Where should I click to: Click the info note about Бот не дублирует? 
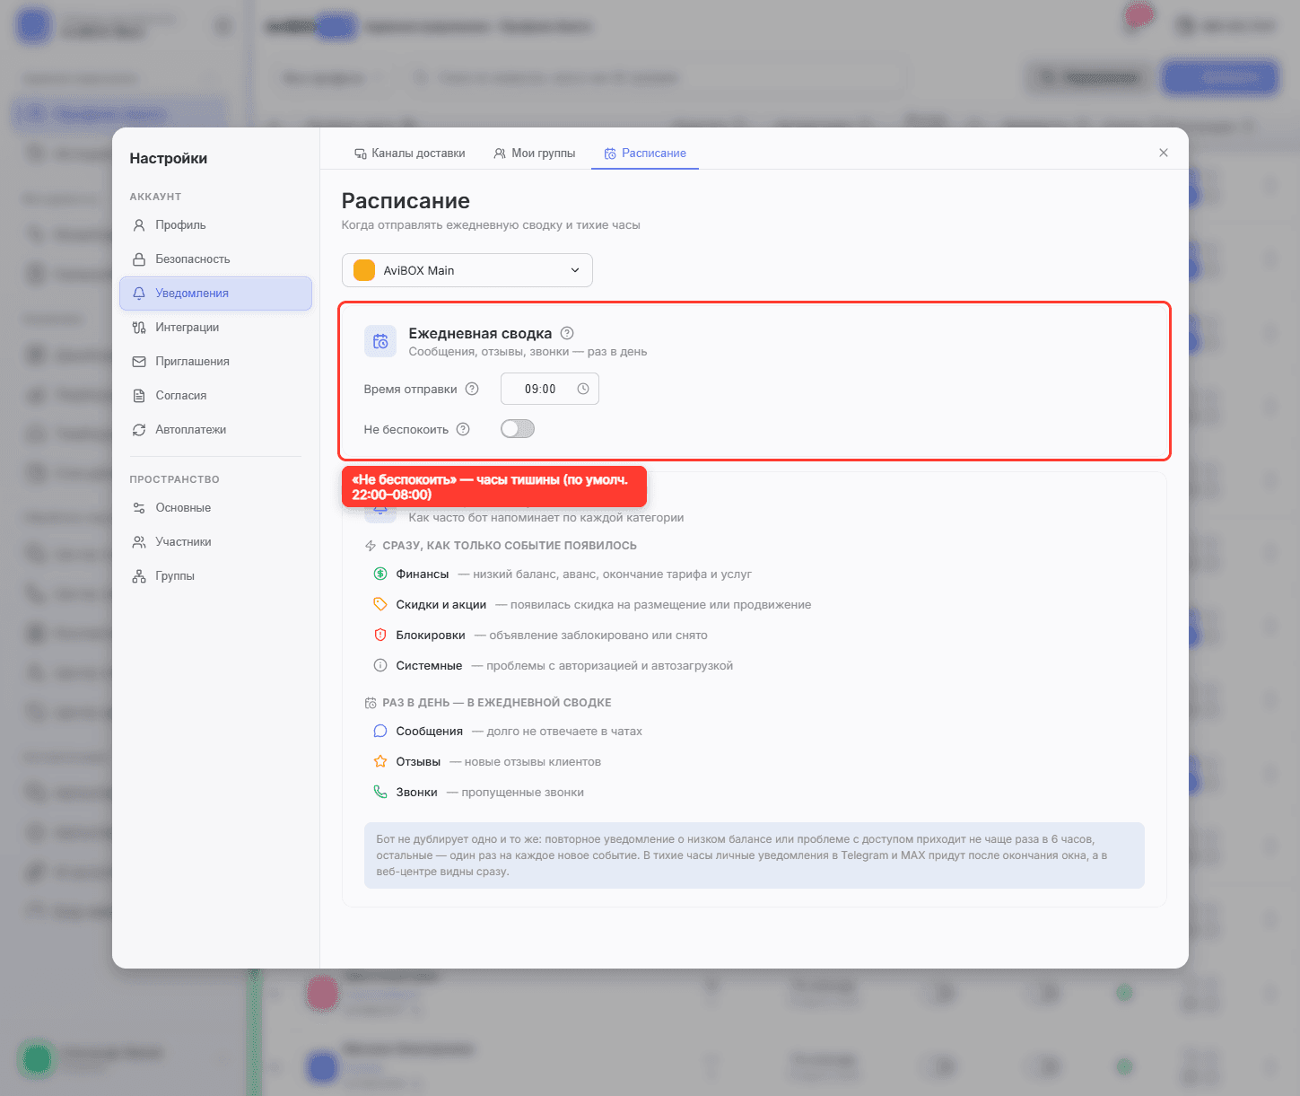(755, 855)
